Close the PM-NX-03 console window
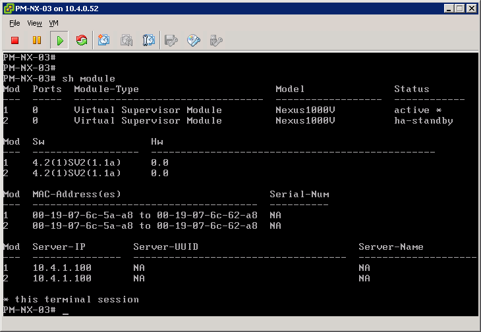The image size is (481, 332). tap(472, 9)
